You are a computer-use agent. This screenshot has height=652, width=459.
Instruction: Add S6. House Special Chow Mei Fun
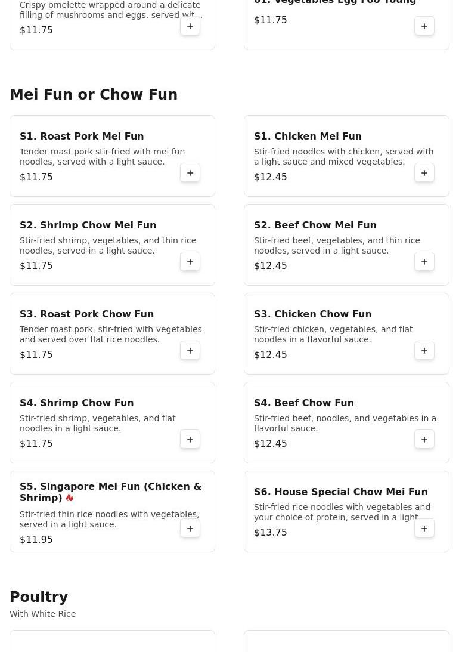click(424, 529)
